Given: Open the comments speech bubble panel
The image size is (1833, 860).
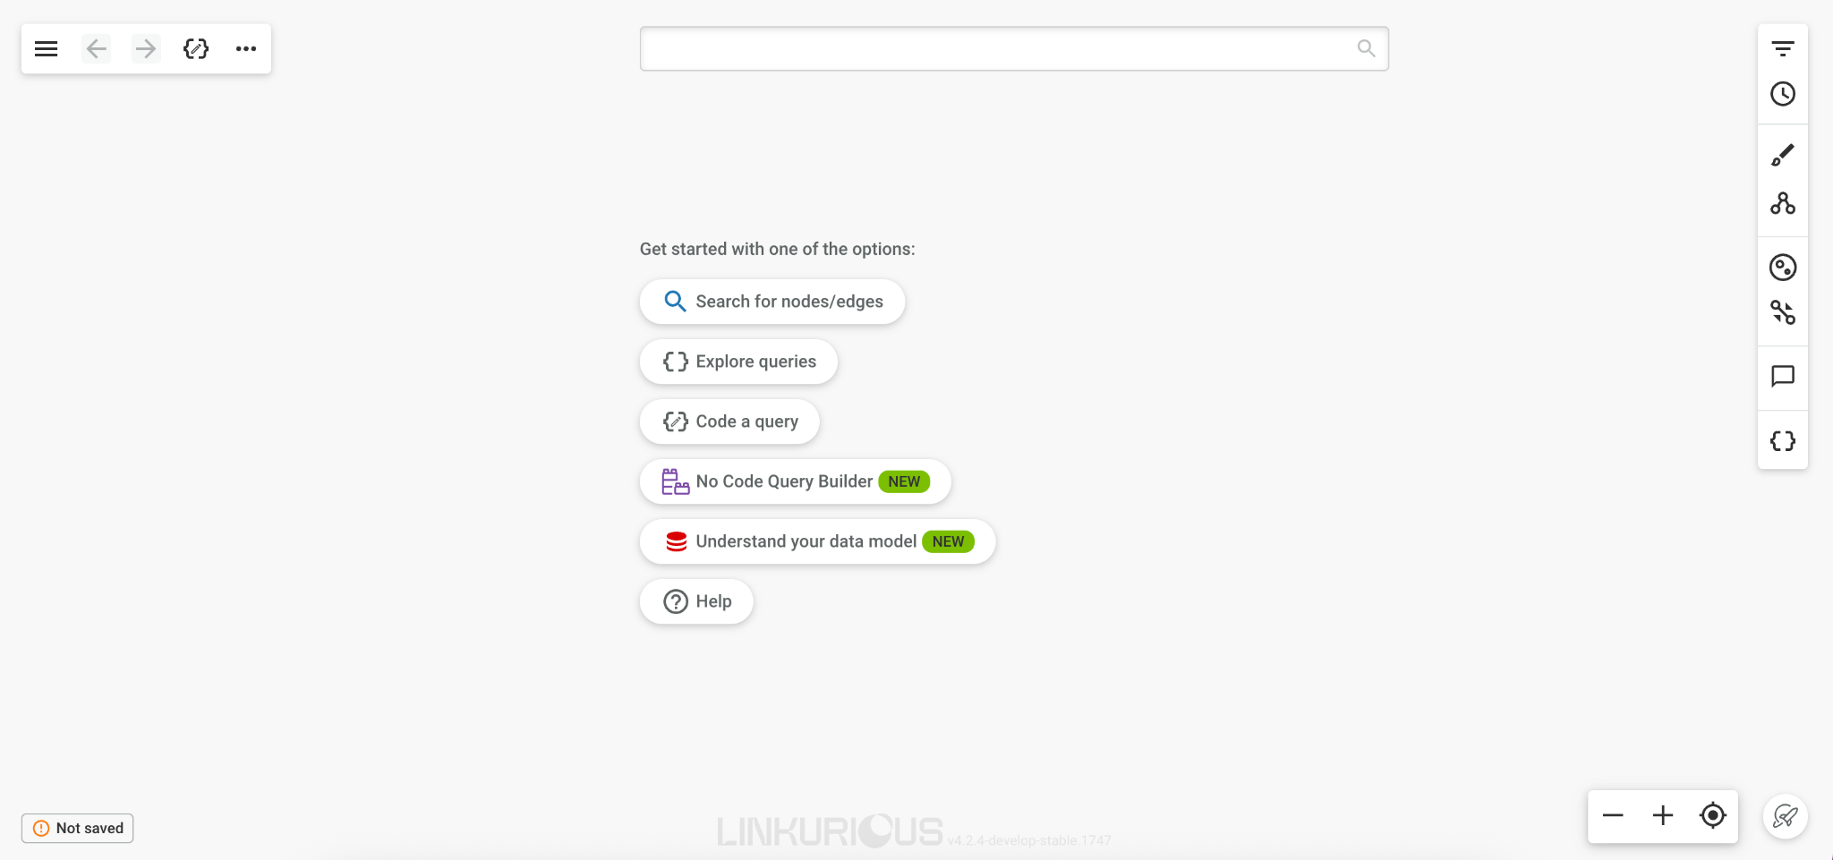Looking at the screenshot, I should 1783,376.
